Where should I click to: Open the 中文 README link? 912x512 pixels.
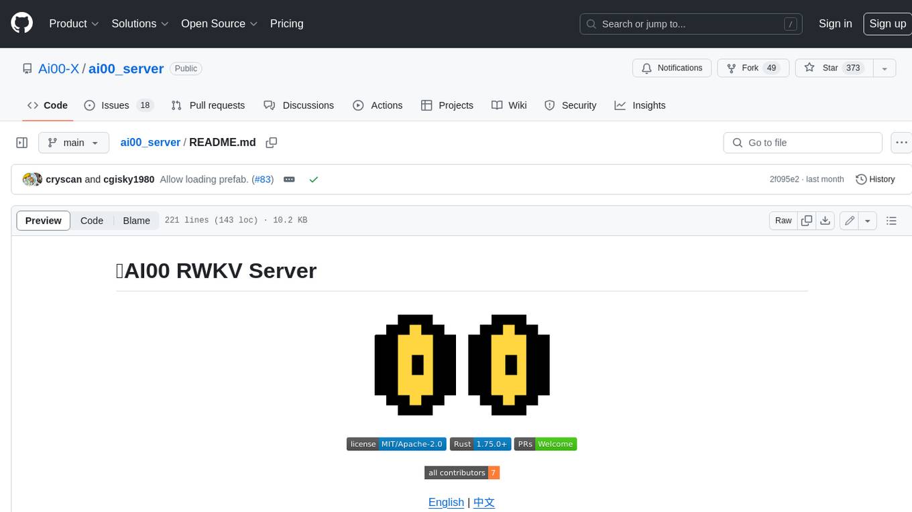[484, 502]
